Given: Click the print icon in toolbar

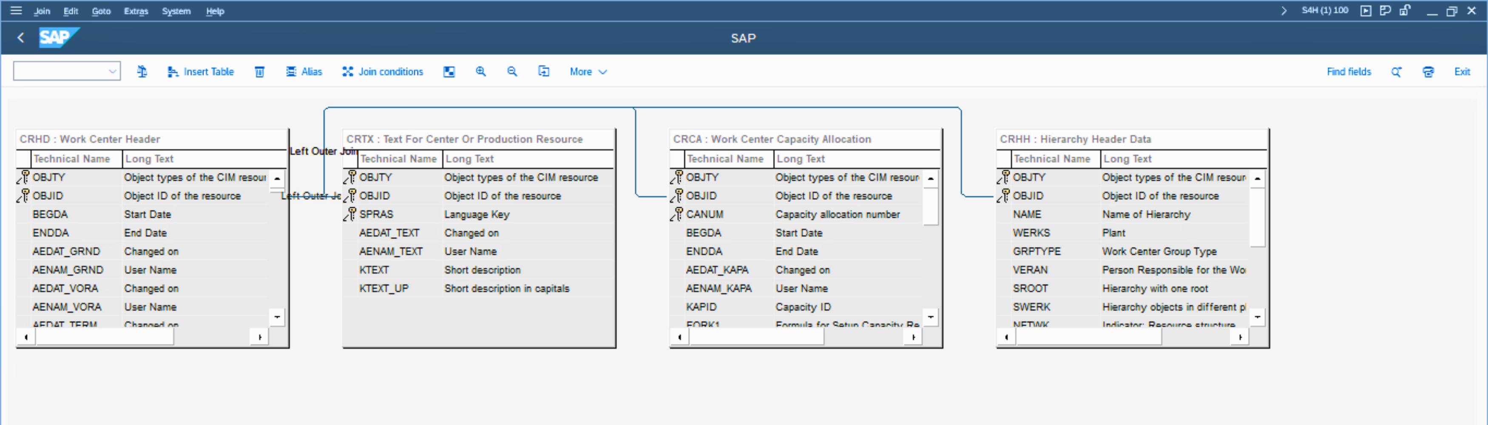Looking at the screenshot, I should (x=1428, y=71).
